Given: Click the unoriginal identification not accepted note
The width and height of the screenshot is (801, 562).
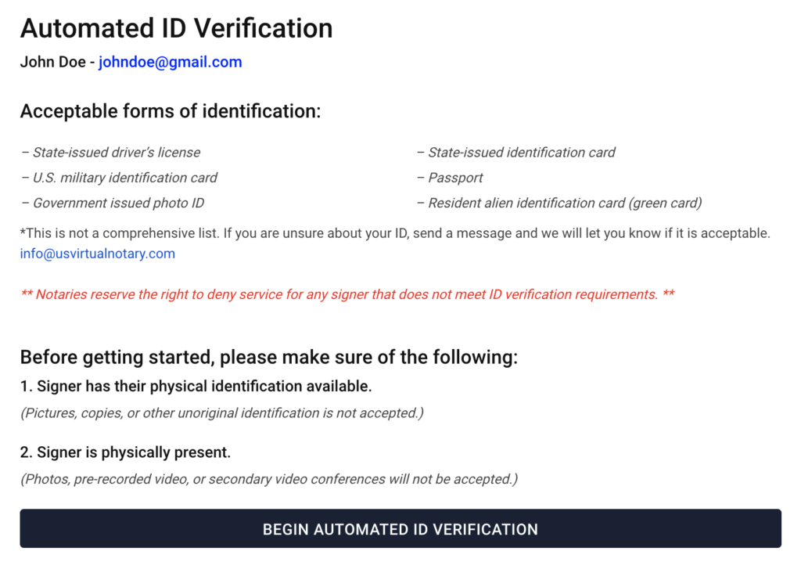Looking at the screenshot, I should 221,412.
